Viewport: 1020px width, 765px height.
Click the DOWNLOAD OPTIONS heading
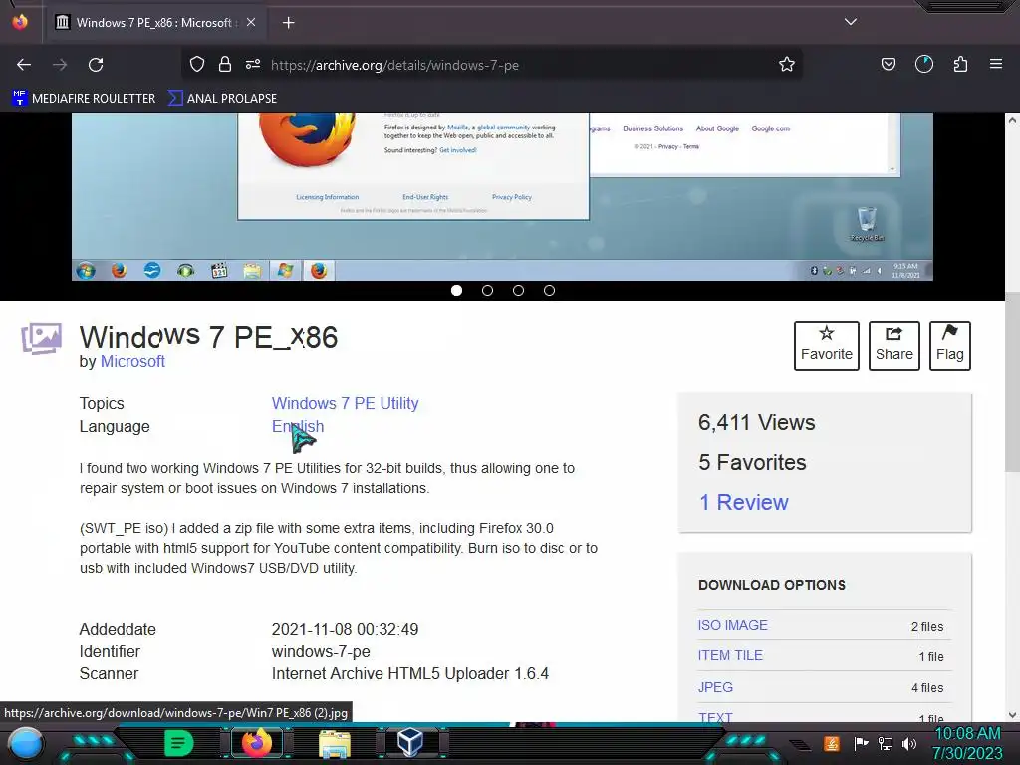click(772, 585)
